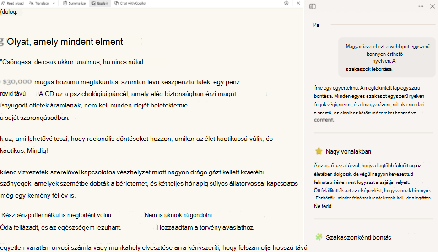Screen dimensions: 438x252
Task: Click the heading 'Olyat, amely mindent elment'
Action: coord(65,42)
